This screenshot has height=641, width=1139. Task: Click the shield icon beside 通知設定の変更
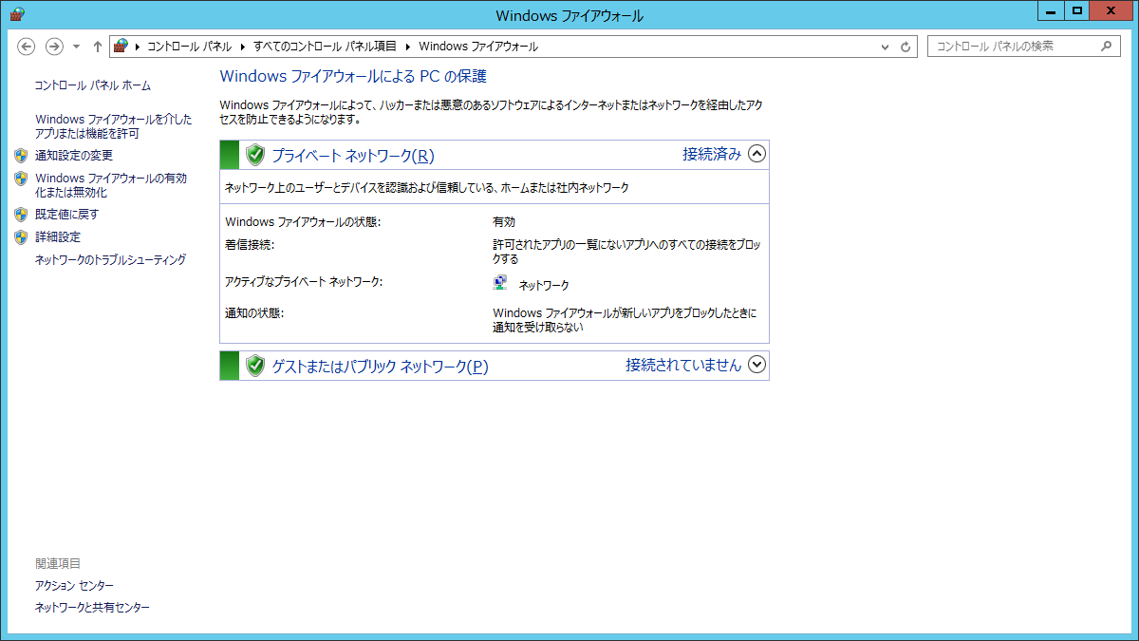click(21, 156)
